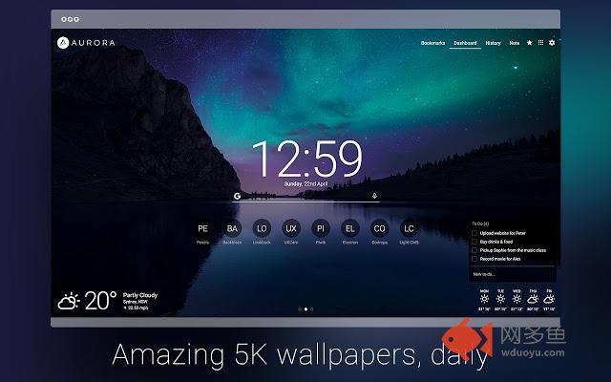Click the 'Partly Cloudy' weather text
This screenshot has width=611, height=382.
point(140,295)
